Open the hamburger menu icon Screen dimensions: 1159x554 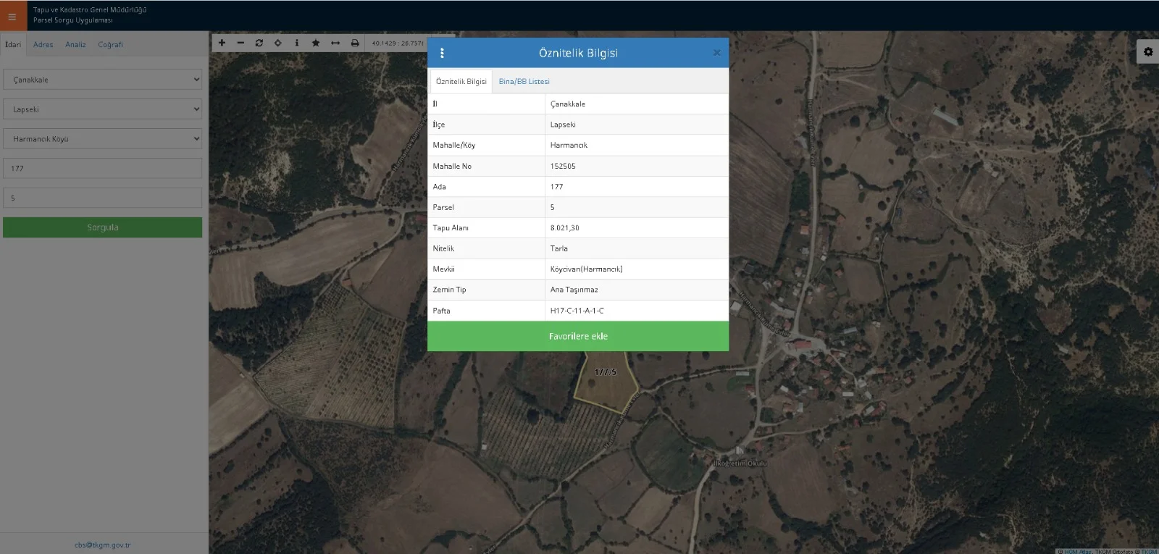[x=12, y=16]
